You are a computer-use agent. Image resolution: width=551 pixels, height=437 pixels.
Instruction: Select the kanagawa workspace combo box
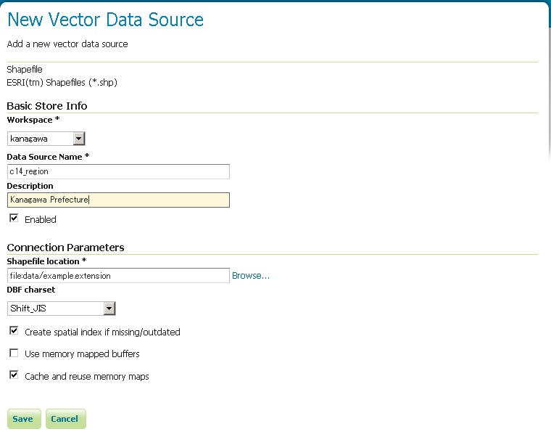click(41, 139)
